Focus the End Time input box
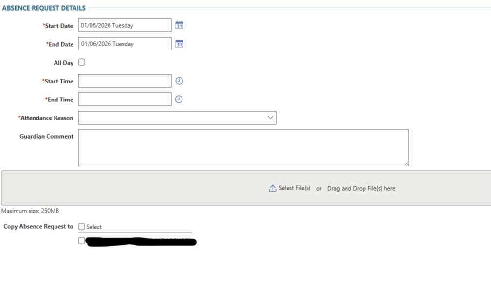This screenshot has height=282, width=491. [125, 100]
